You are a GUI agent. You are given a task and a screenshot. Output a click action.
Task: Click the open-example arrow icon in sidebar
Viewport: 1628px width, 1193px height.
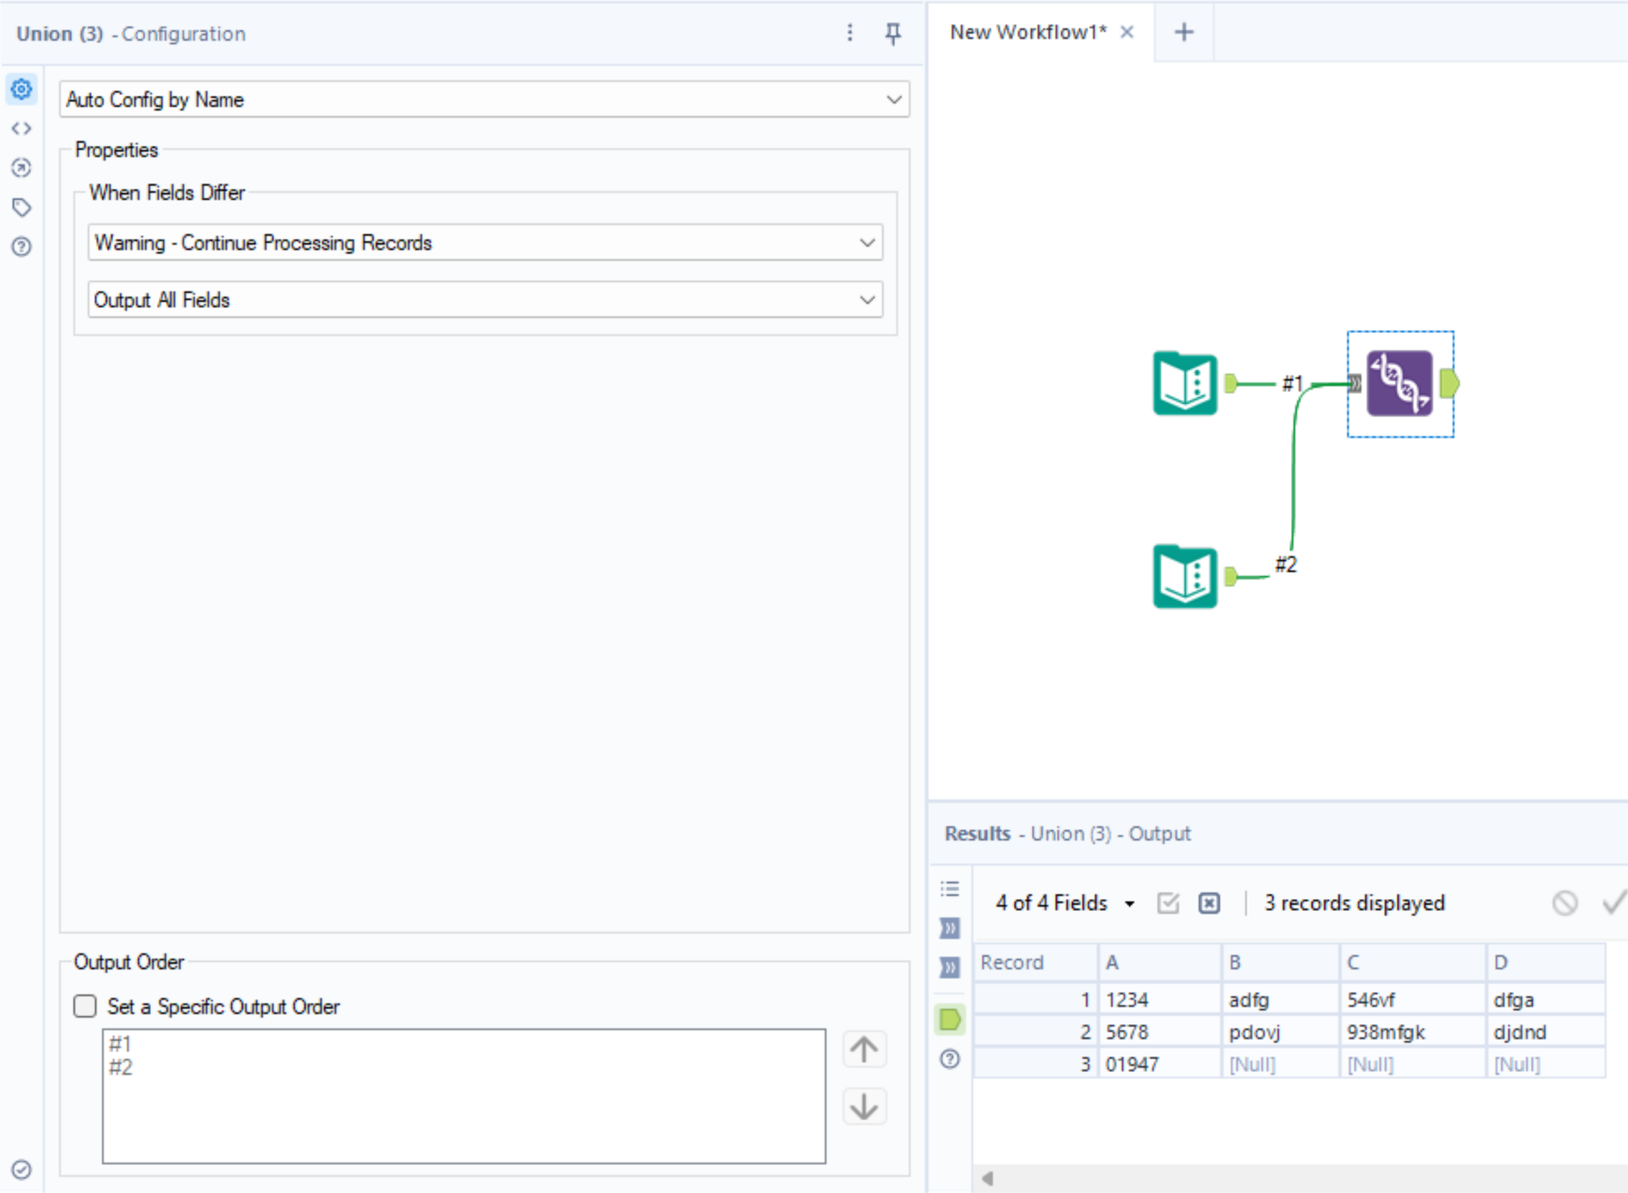point(21,167)
